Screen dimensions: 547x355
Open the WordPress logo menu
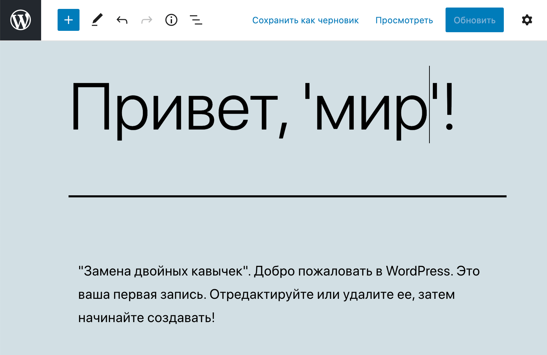(x=21, y=20)
